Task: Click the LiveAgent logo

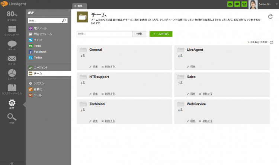Action: [13, 4]
